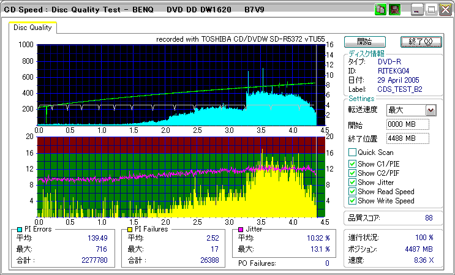Close the window with the X icon
The height and width of the screenshot is (275, 455).
tap(445, 9)
